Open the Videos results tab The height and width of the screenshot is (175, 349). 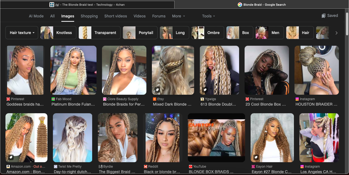[x=140, y=16]
